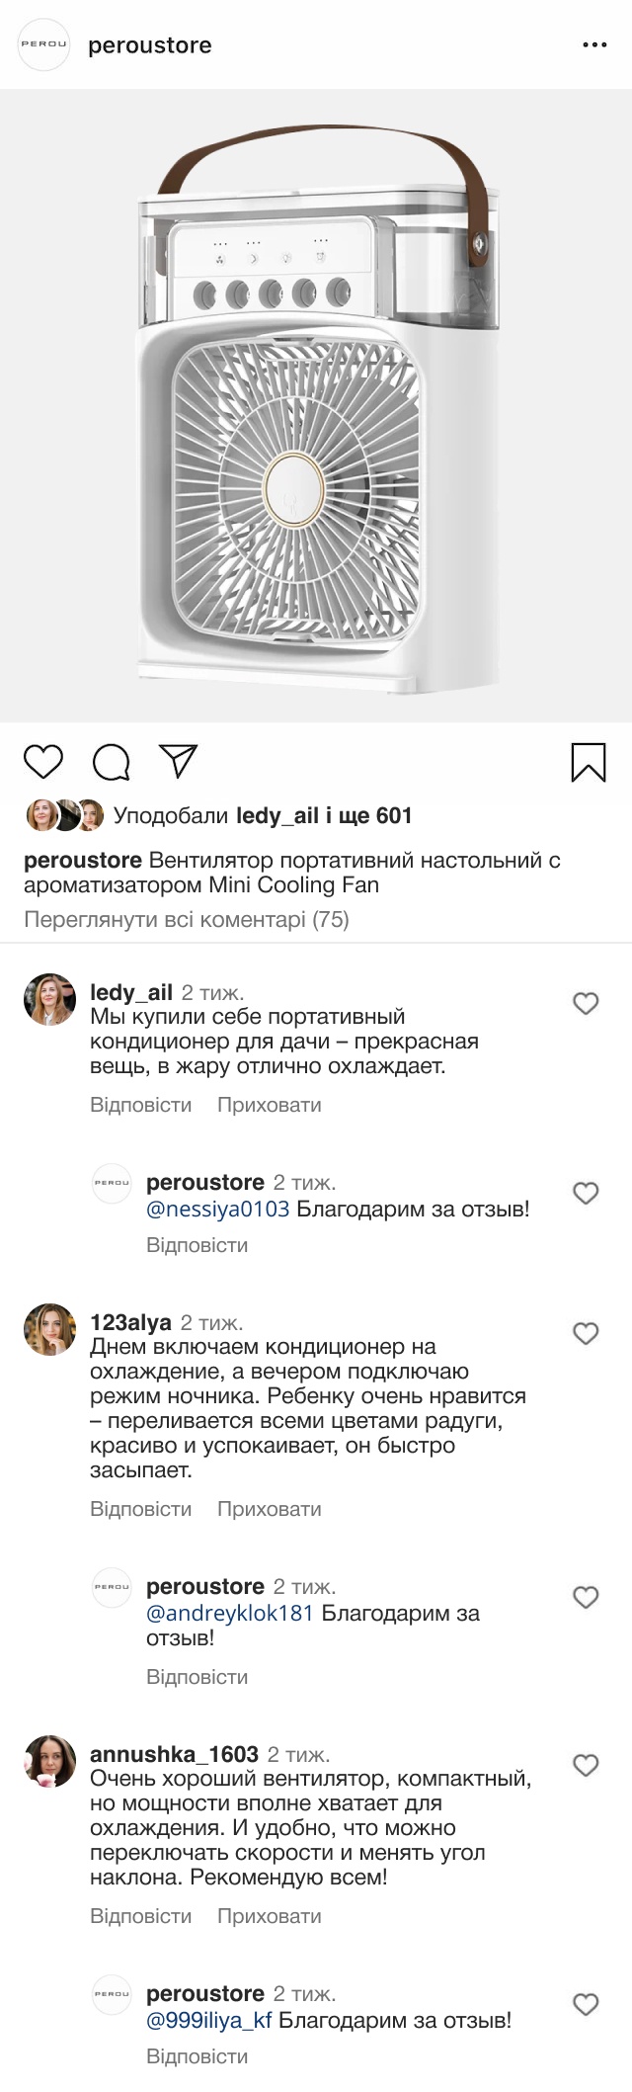
Task: Open the portable fan product image
Action: point(316,406)
